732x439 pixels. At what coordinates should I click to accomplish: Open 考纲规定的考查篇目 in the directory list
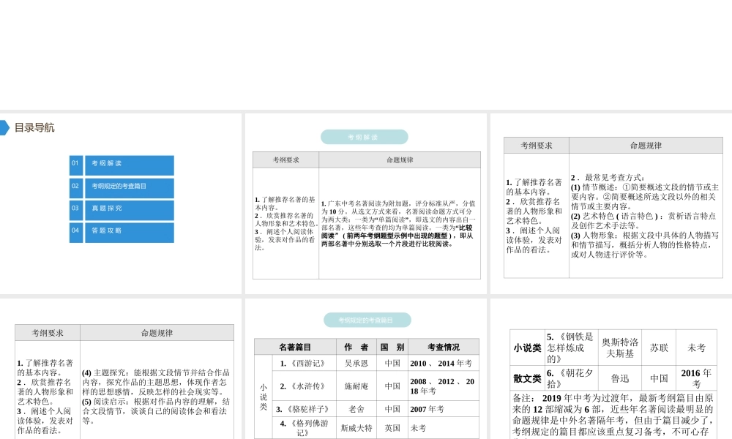pyautogui.click(x=129, y=187)
